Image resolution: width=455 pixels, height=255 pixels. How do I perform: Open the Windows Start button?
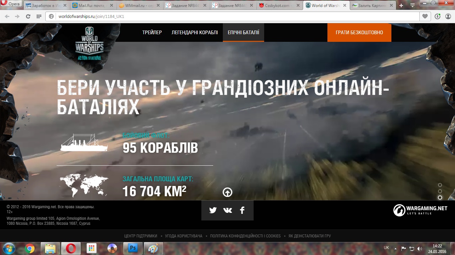8,248
